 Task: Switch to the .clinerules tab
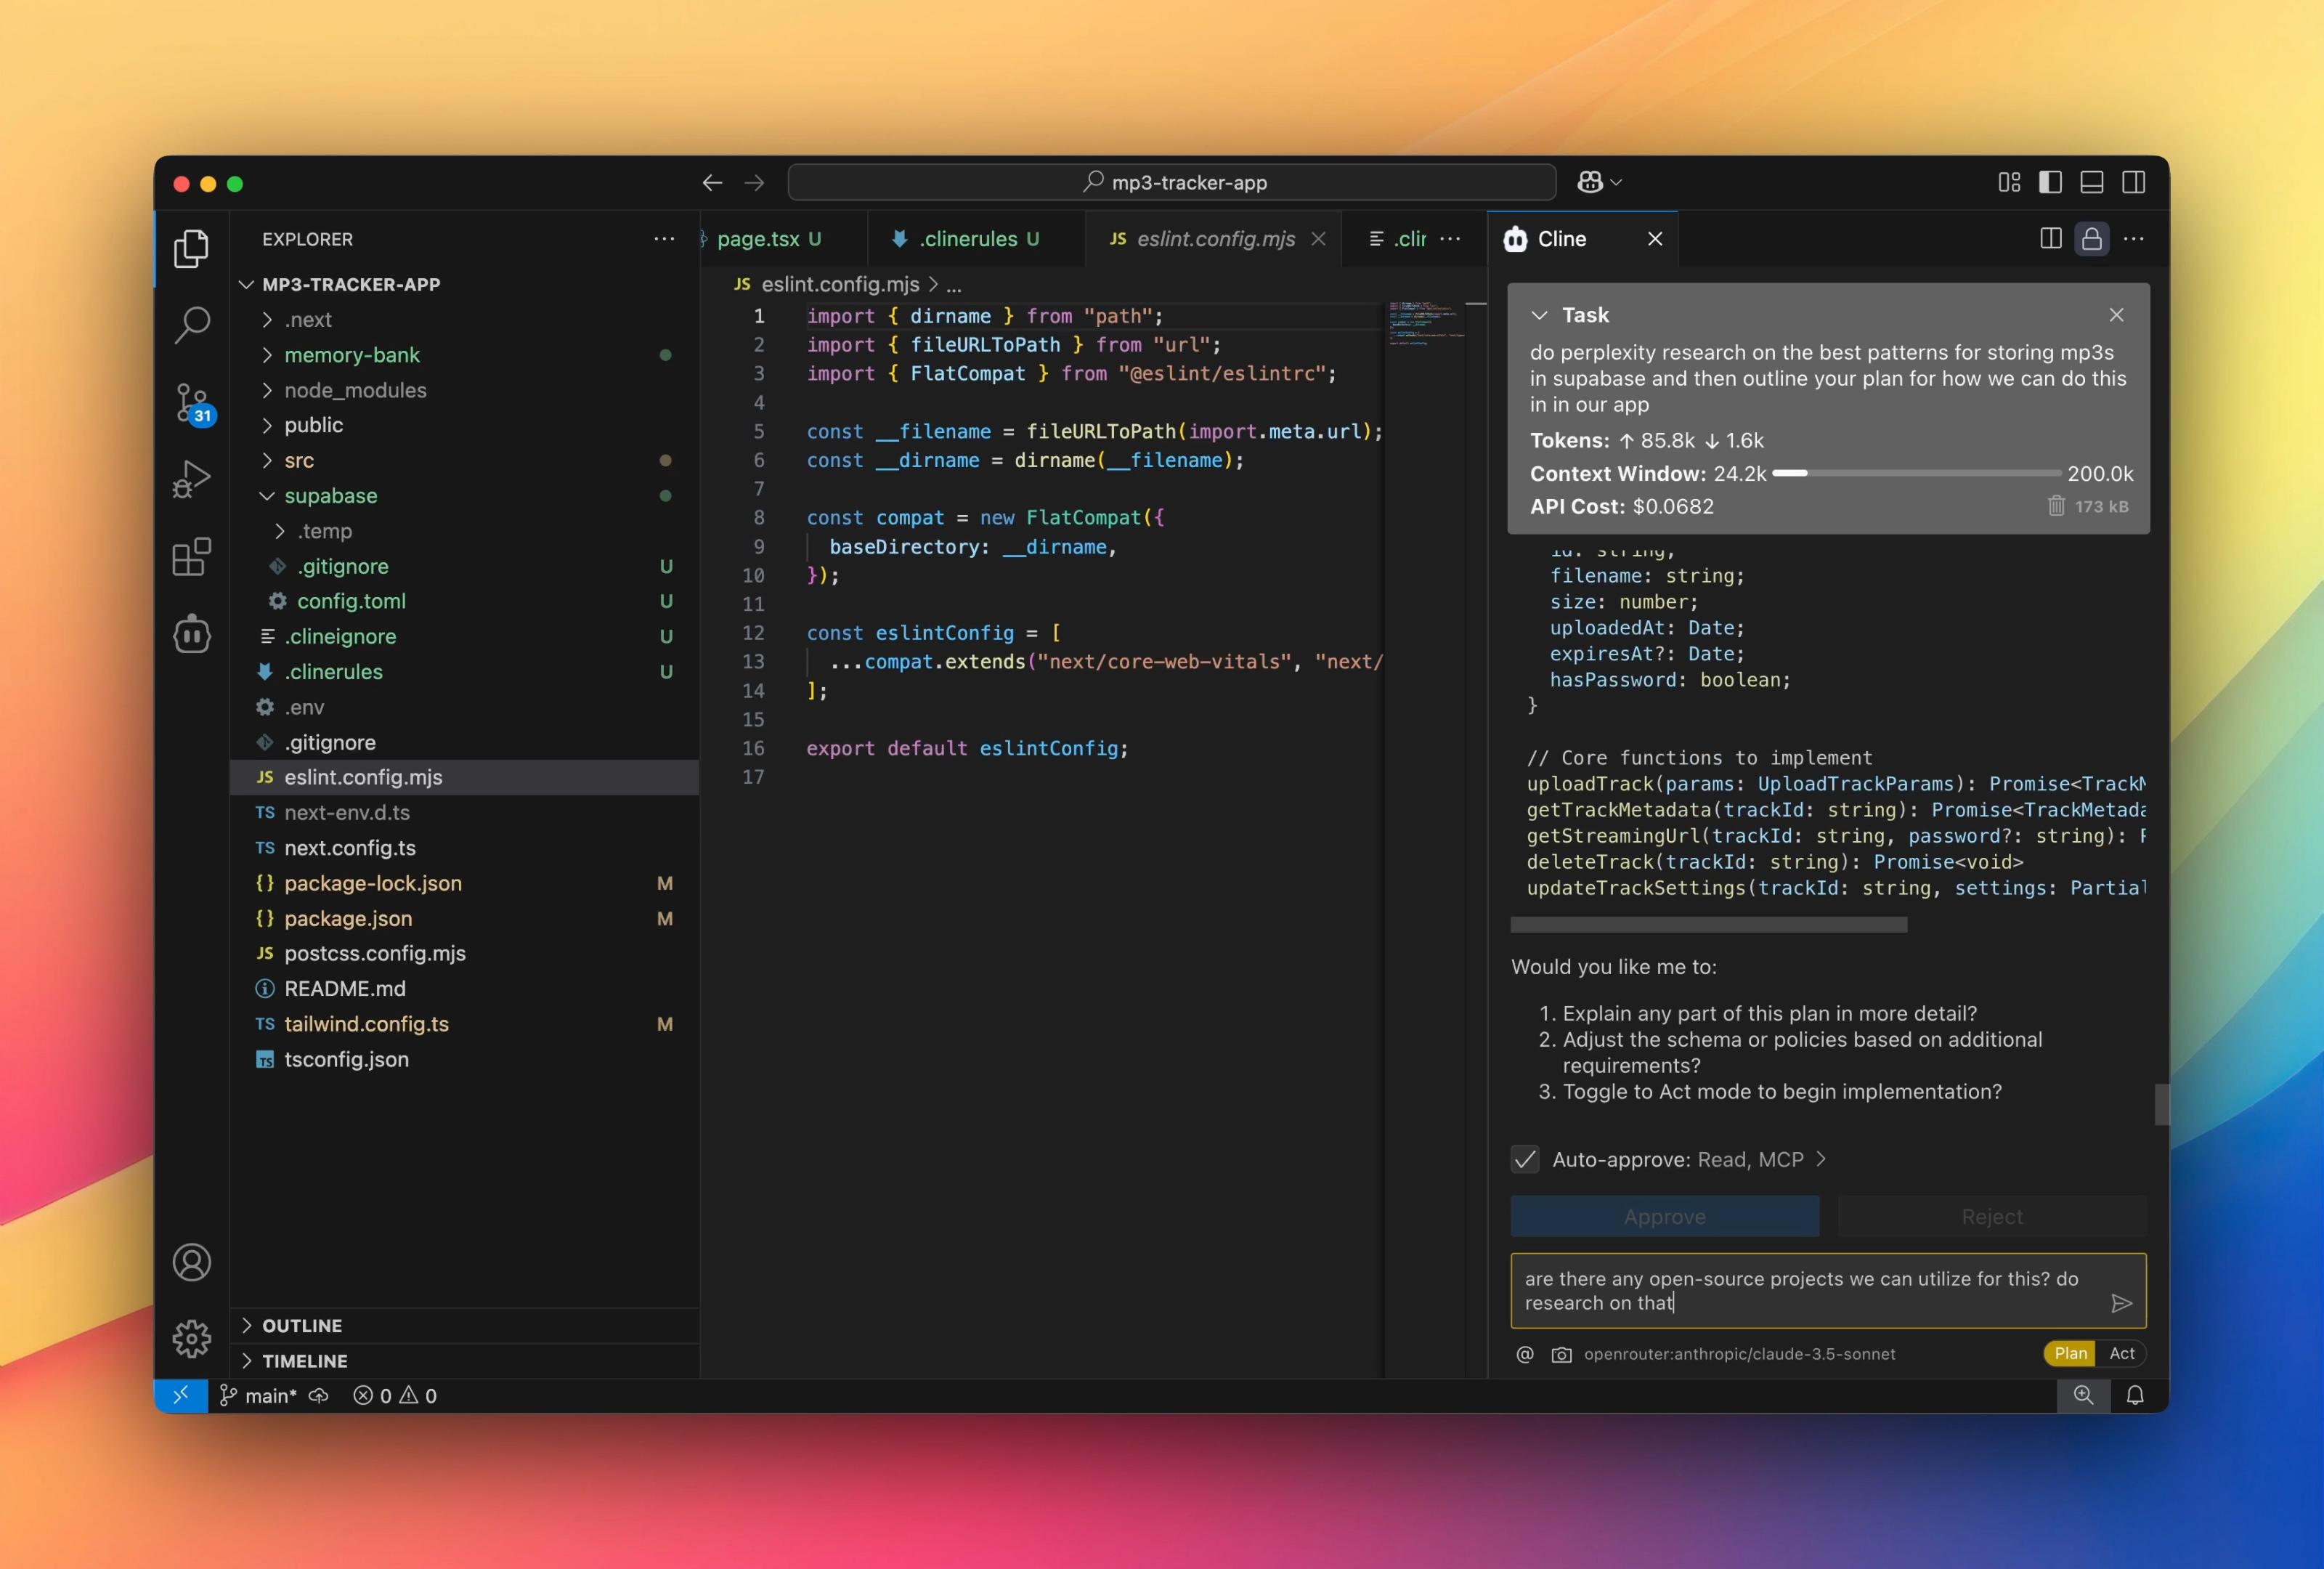967,239
